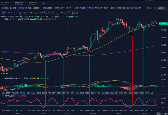Expand line segment tool dropdown arrow
Viewport: 168px width, 115px height.
coord(11,13)
